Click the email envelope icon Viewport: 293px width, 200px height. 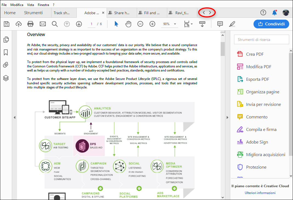point(42,24)
